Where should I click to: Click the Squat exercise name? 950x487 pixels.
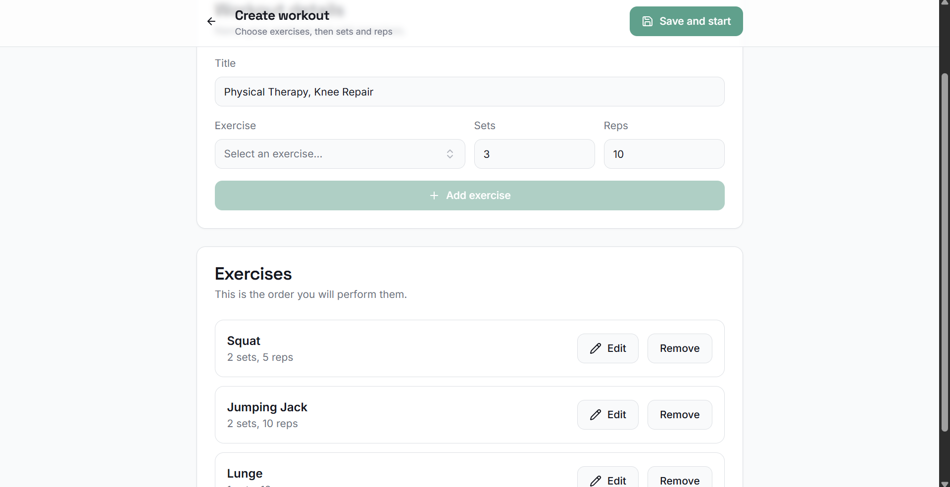[x=244, y=341]
